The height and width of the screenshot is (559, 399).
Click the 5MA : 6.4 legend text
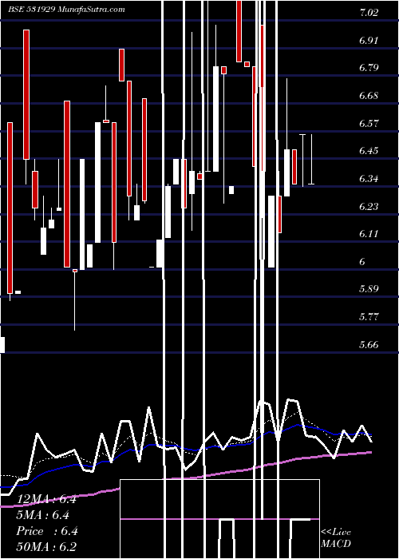(43, 515)
